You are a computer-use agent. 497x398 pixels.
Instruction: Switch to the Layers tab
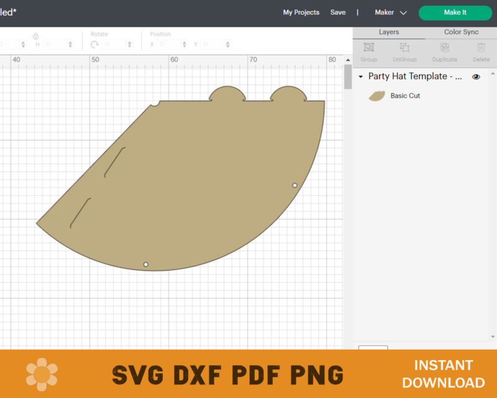click(389, 32)
